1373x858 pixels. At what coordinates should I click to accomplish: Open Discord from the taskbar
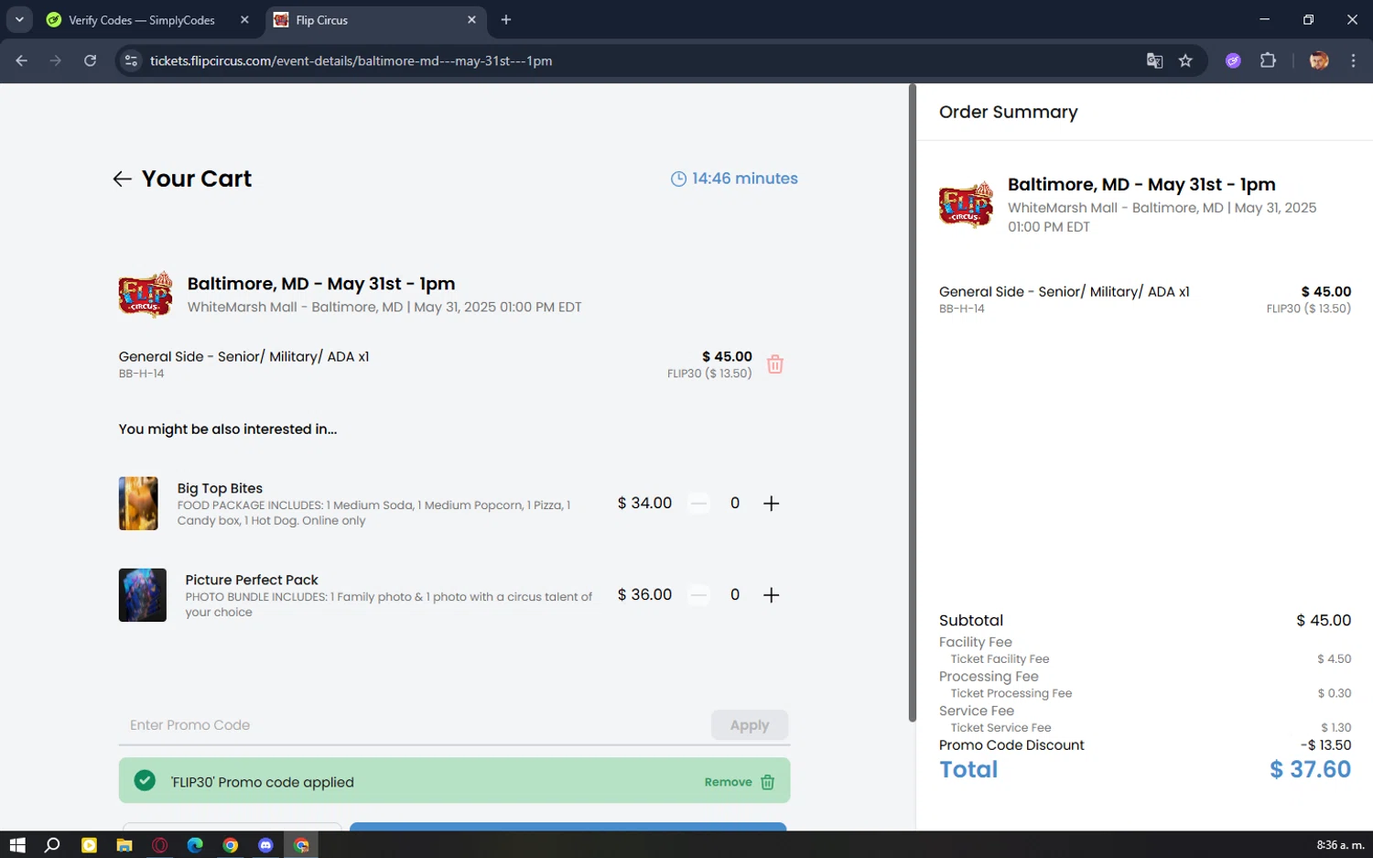point(265,845)
